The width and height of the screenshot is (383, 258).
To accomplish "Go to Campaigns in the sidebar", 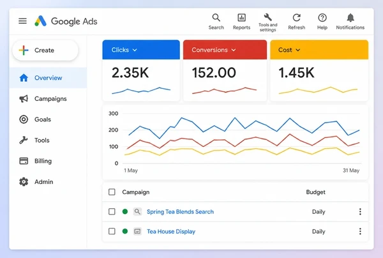I will click(x=48, y=99).
